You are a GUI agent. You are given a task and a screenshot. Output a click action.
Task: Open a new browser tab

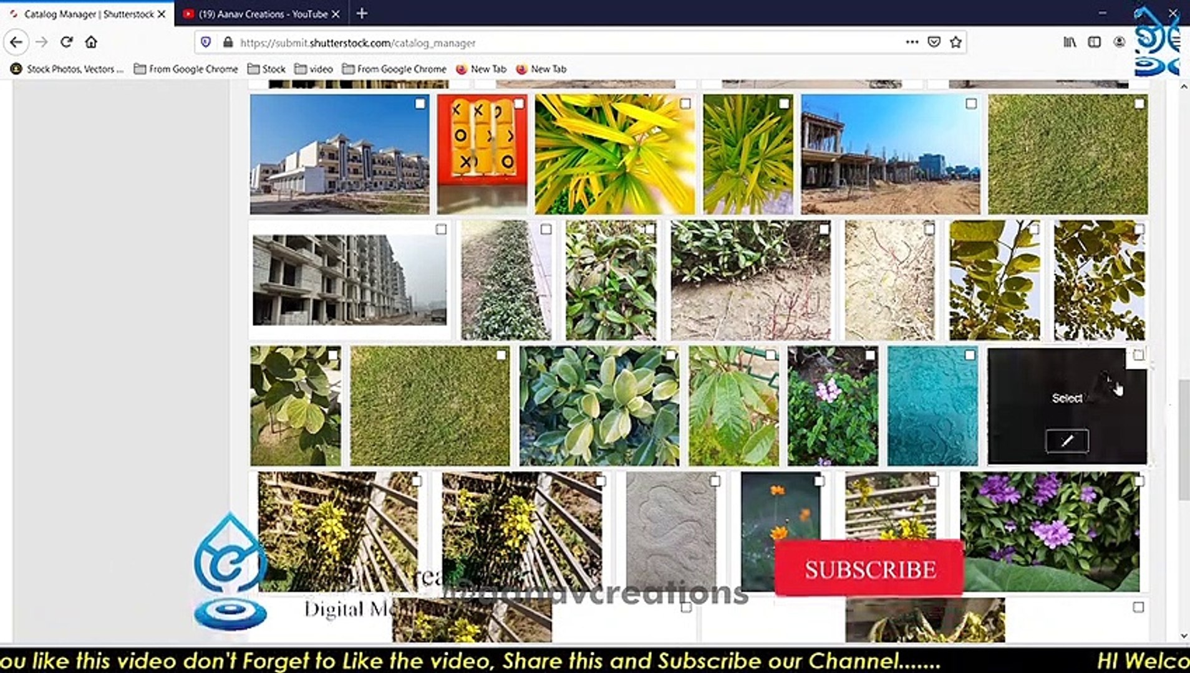click(x=362, y=13)
